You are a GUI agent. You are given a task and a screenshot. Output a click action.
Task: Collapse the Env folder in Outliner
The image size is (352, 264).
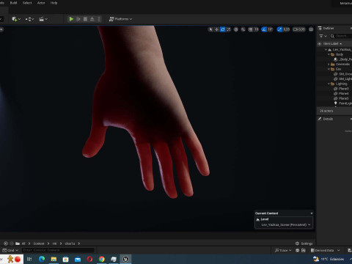[329, 69]
